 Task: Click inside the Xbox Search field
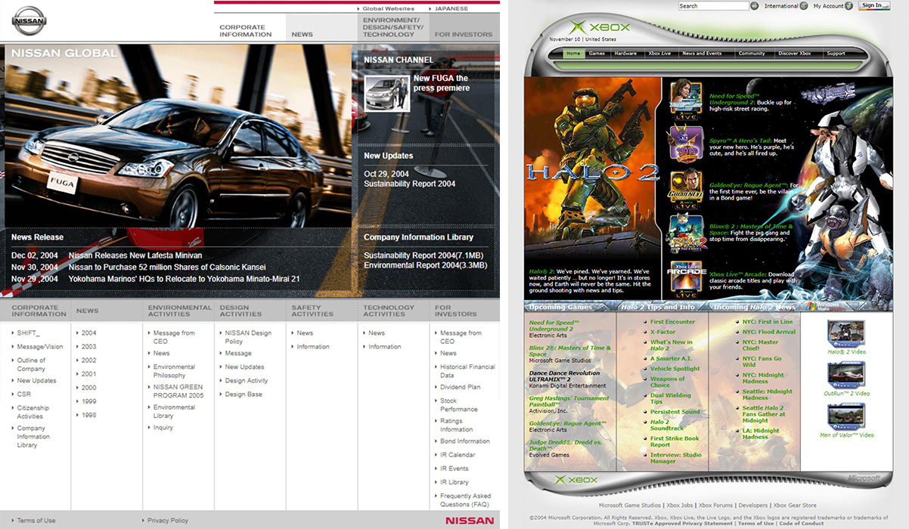[x=712, y=6]
